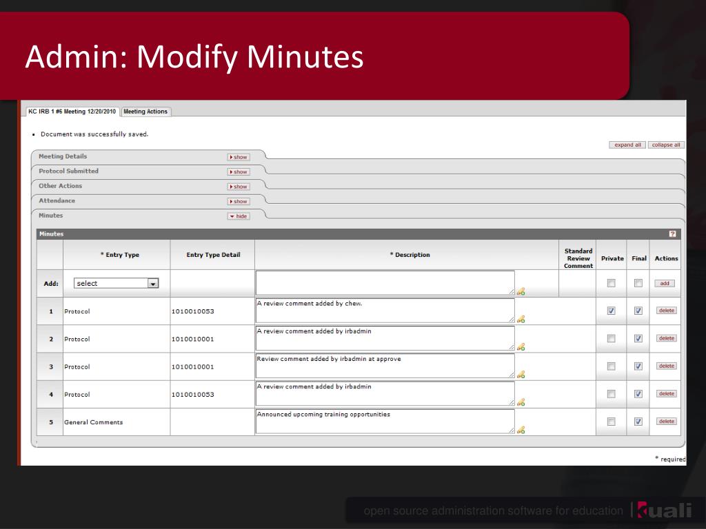Uncheck Final for row 2 entry
The height and width of the screenshot is (529, 706).
(x=638, y=338)
